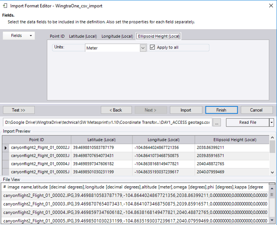Select the Longitude (Local) tab
The image size is (277, 225).
117,36
